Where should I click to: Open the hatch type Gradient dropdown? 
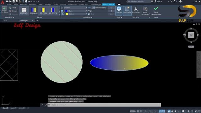coord(75,8)
